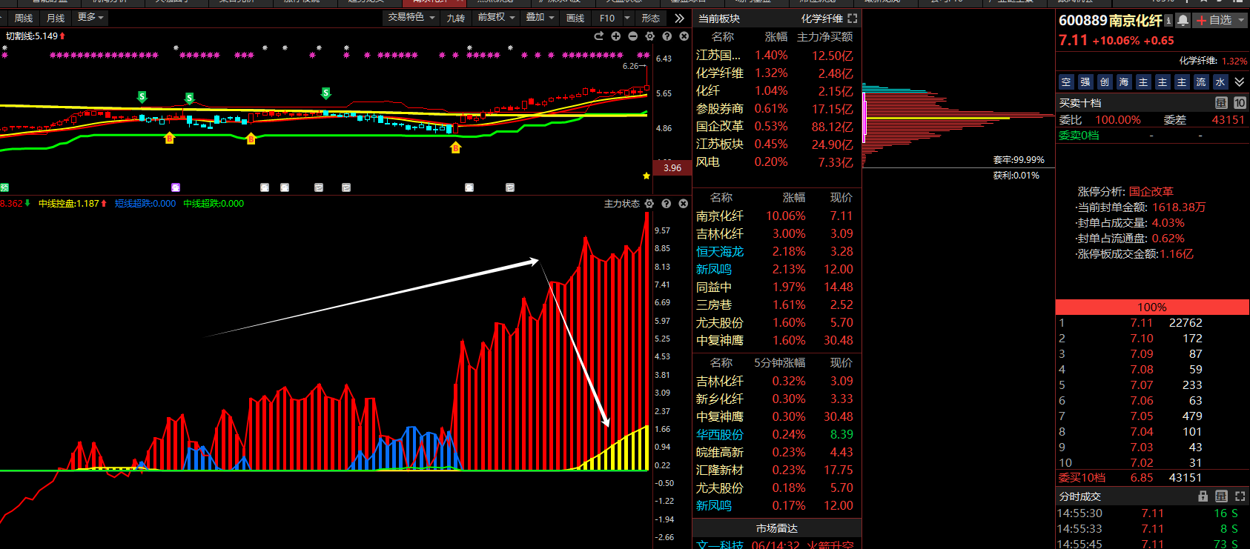The width and height of the screenshot is (1250, 549).
Task: Click the 市场雷达 panel header
Action: pyautogui.click(x=776, y=528)
